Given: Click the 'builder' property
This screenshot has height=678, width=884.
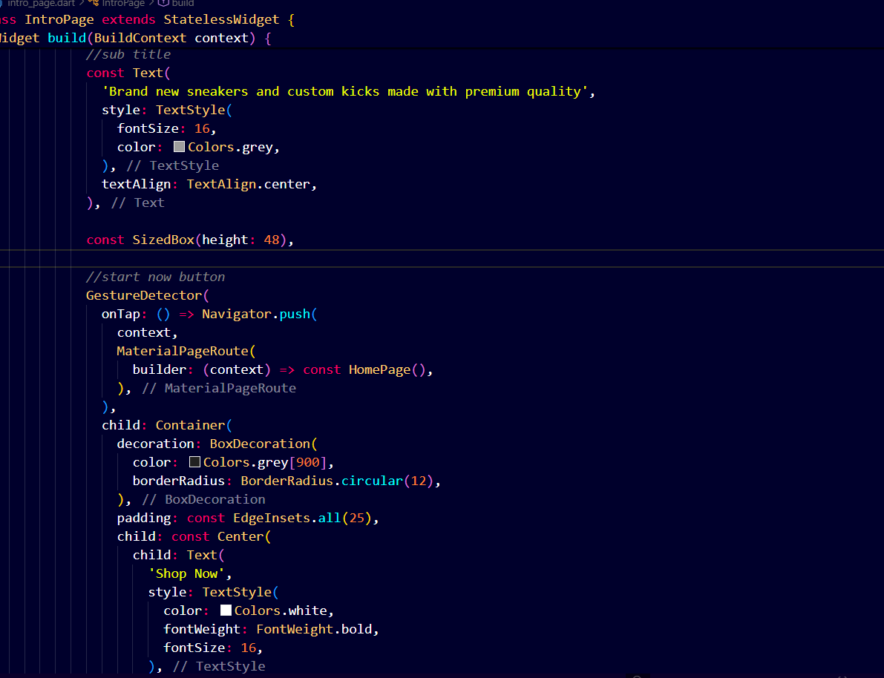Looking at the screenshot, I should click(160, 369).
